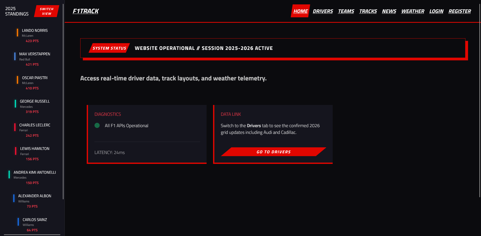The width and height of the screenshot is (481, 236).
Task: Click the standings sidebar horizontal scrollbar
Action: [x=32, y=235]
